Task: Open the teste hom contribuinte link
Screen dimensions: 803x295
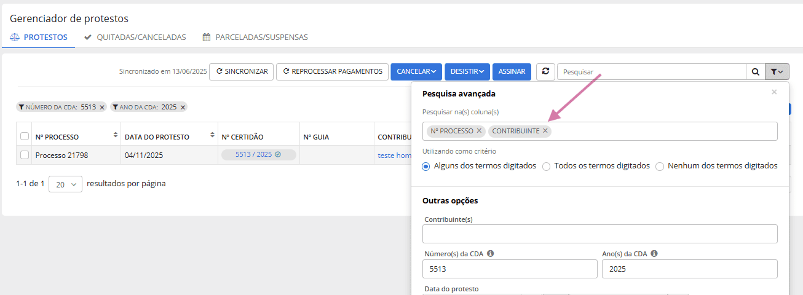Action: click(394, 155)
